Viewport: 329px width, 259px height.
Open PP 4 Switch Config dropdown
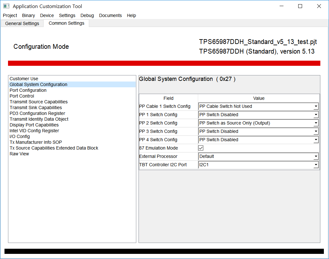(258, 140)
